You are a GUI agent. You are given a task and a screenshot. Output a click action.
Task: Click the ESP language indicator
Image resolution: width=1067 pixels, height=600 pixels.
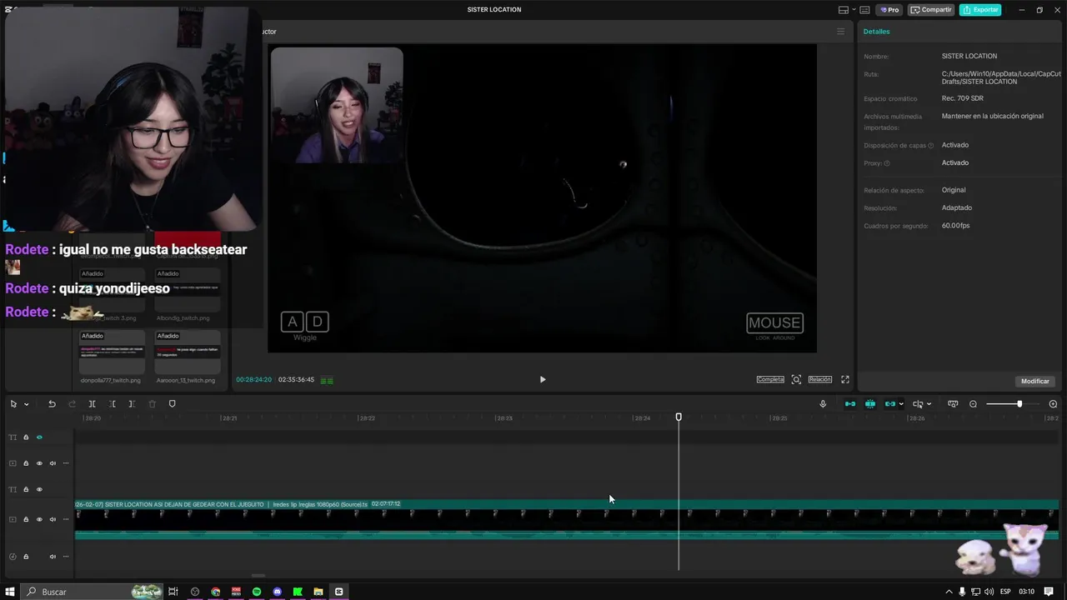click(1005, 592)
